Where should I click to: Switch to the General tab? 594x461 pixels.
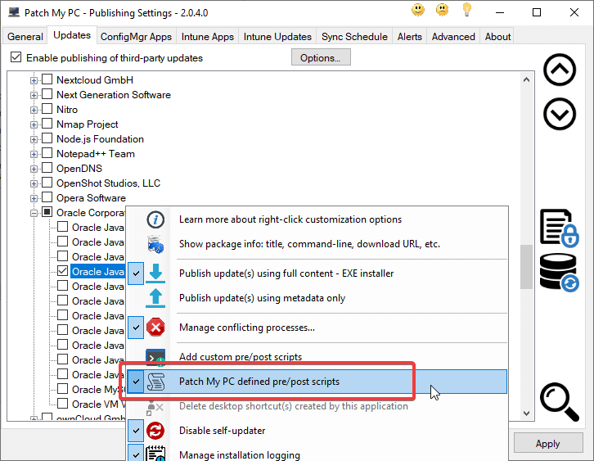[x=25, y=36]
